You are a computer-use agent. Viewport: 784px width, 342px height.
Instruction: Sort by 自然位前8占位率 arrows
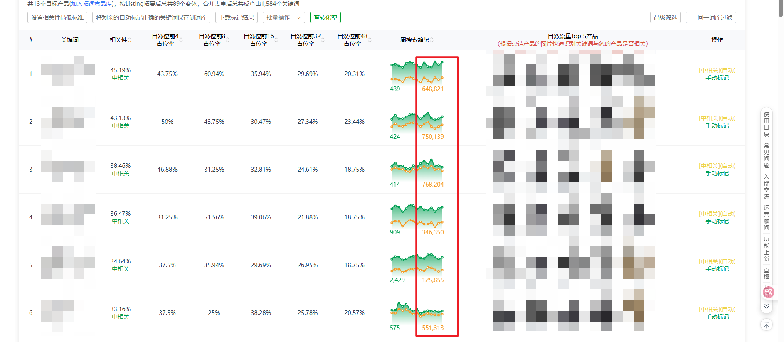click(228, 40)
